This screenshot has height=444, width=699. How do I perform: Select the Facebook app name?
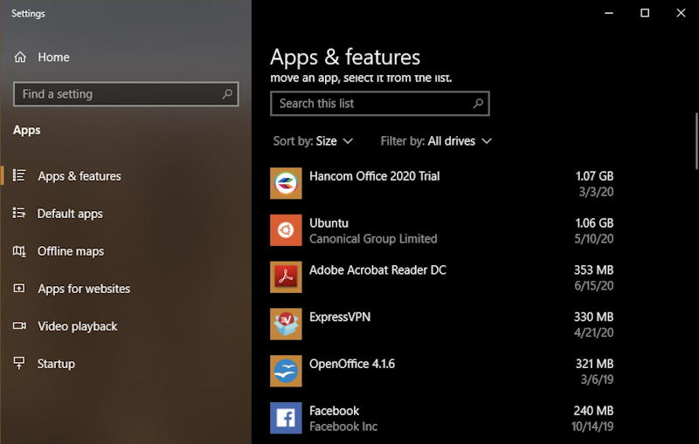click(334, 411)
